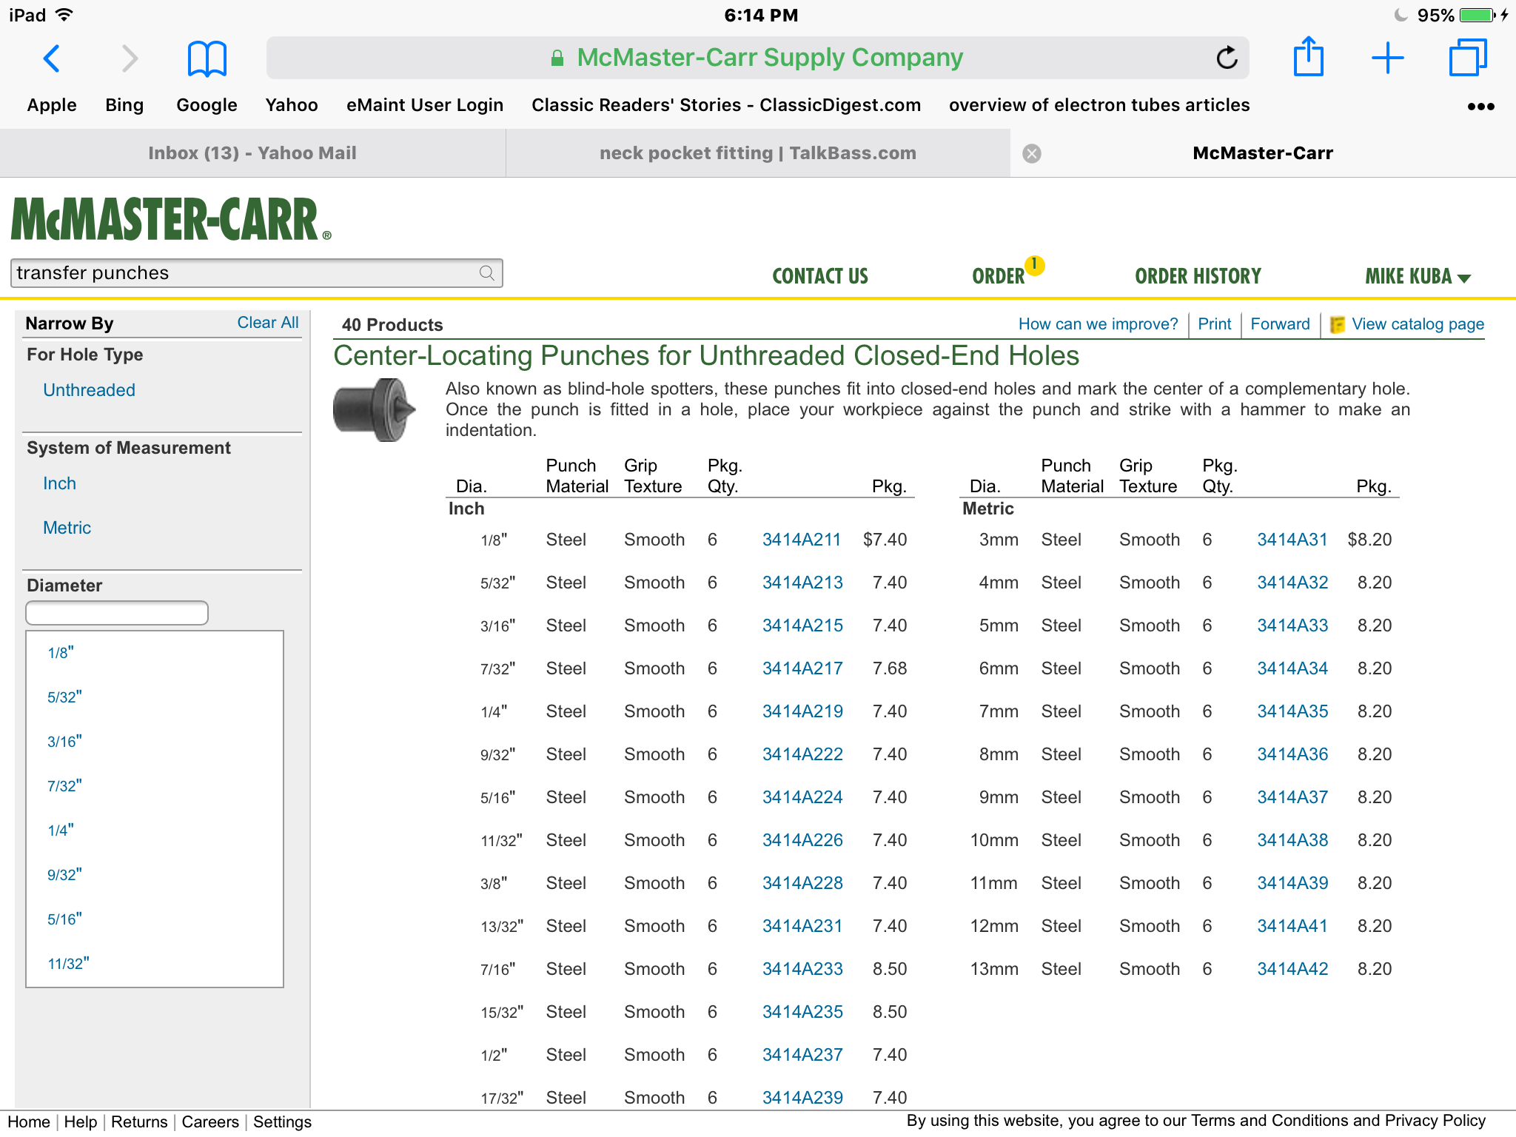Click the Home footer link
This screenshot has height=1137, width=1516.
point(29,1122)
